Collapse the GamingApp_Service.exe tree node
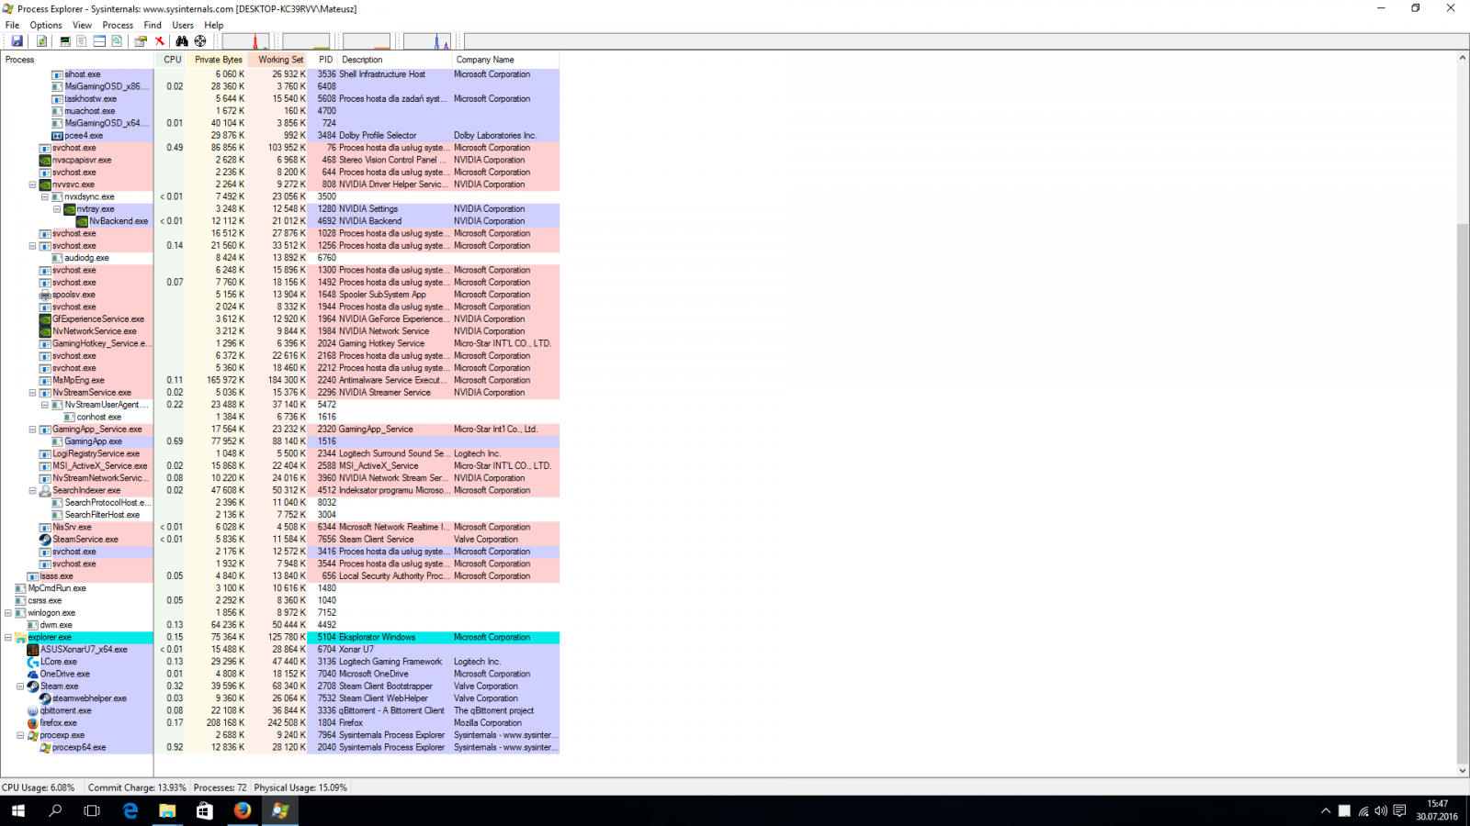This screenshot has height=826, width=1470. [32, 430]
